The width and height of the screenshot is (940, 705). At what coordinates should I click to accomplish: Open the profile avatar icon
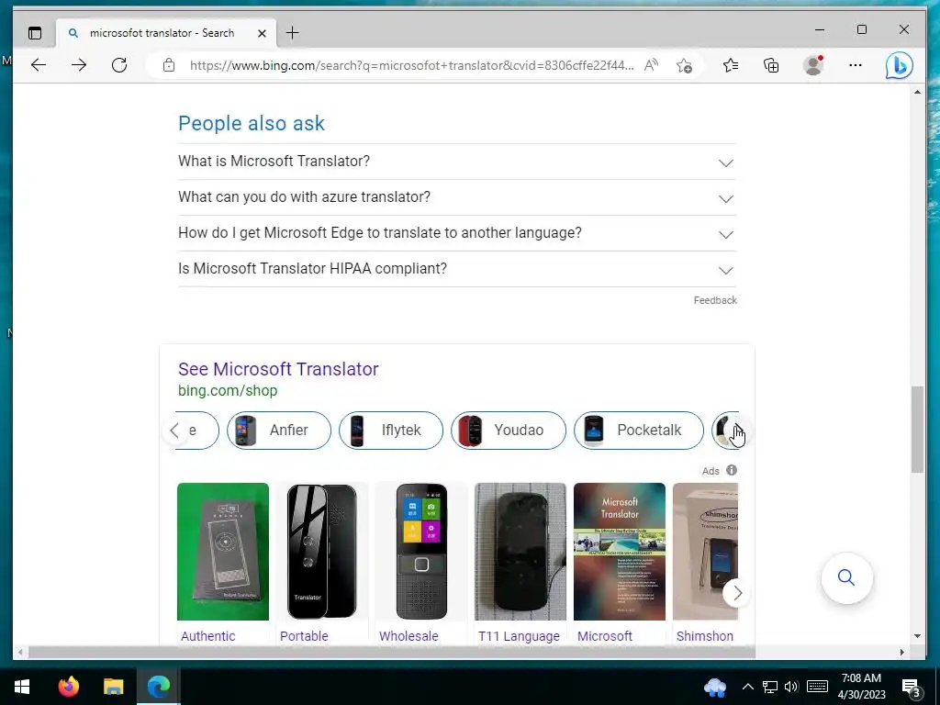[813, 65]
